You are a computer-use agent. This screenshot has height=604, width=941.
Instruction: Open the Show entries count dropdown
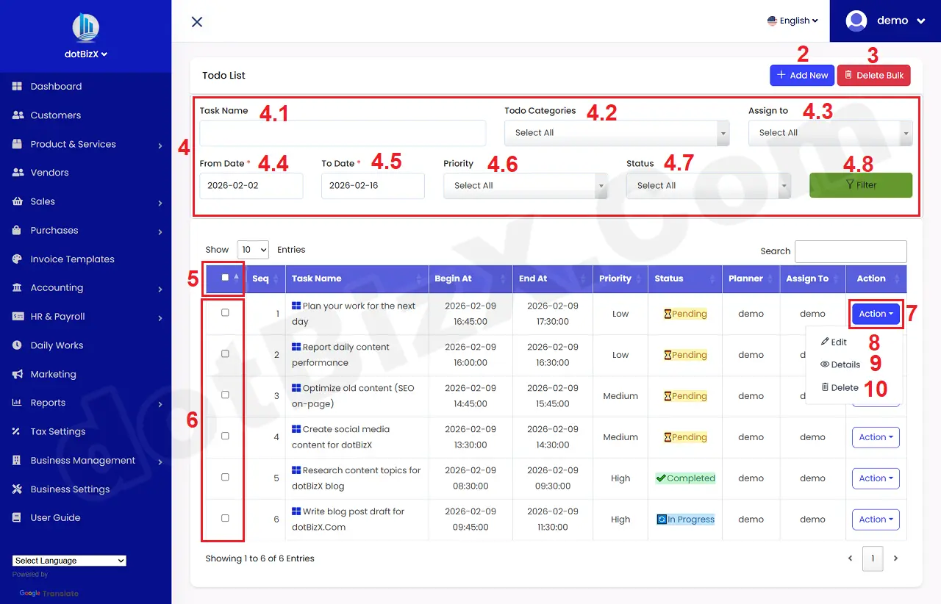pos(253,250)
